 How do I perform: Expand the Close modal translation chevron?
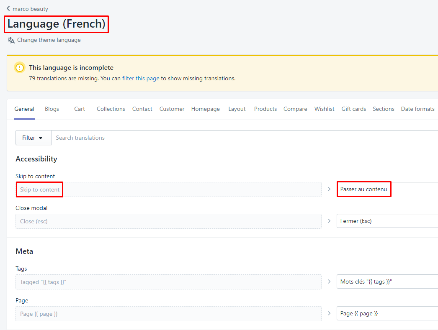pyautogui.click(x=329, y=221)
